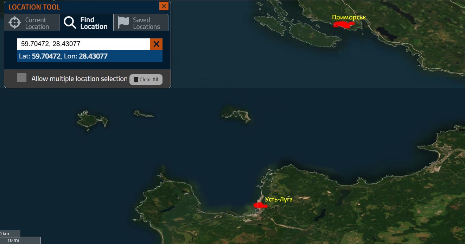The width and height of the screenshot is (465, 244).
Task: Click the flag icon for Saved Locations
Action: [x=123, y=23]
